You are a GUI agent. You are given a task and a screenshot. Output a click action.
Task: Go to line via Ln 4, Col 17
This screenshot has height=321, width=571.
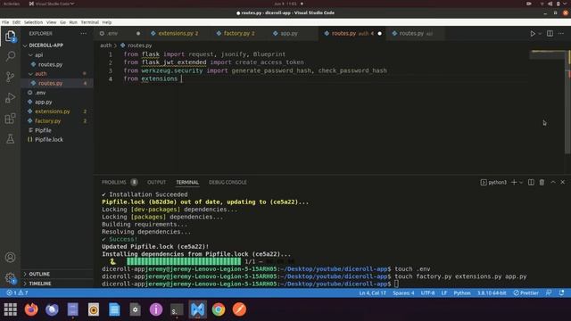[x=372, y=292]
